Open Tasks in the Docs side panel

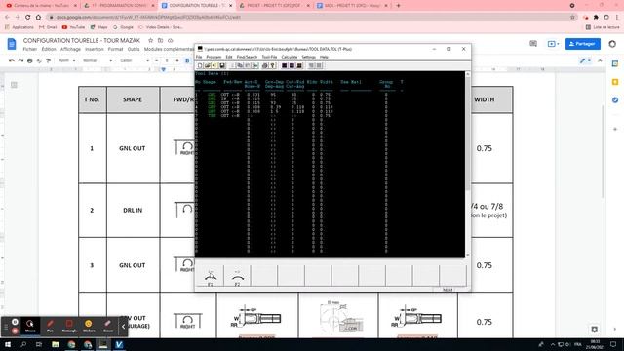coord(615,100)
